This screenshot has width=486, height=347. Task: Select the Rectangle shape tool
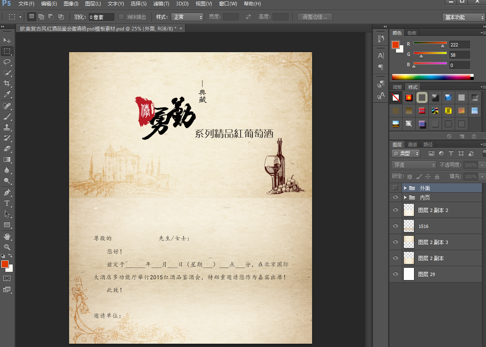[7, 225]
